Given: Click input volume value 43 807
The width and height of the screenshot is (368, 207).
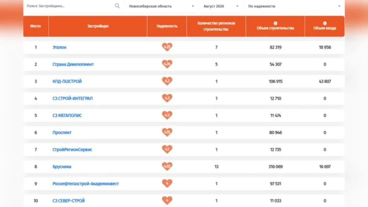Looking at the screenshot, I should click(x=325, y=81).
